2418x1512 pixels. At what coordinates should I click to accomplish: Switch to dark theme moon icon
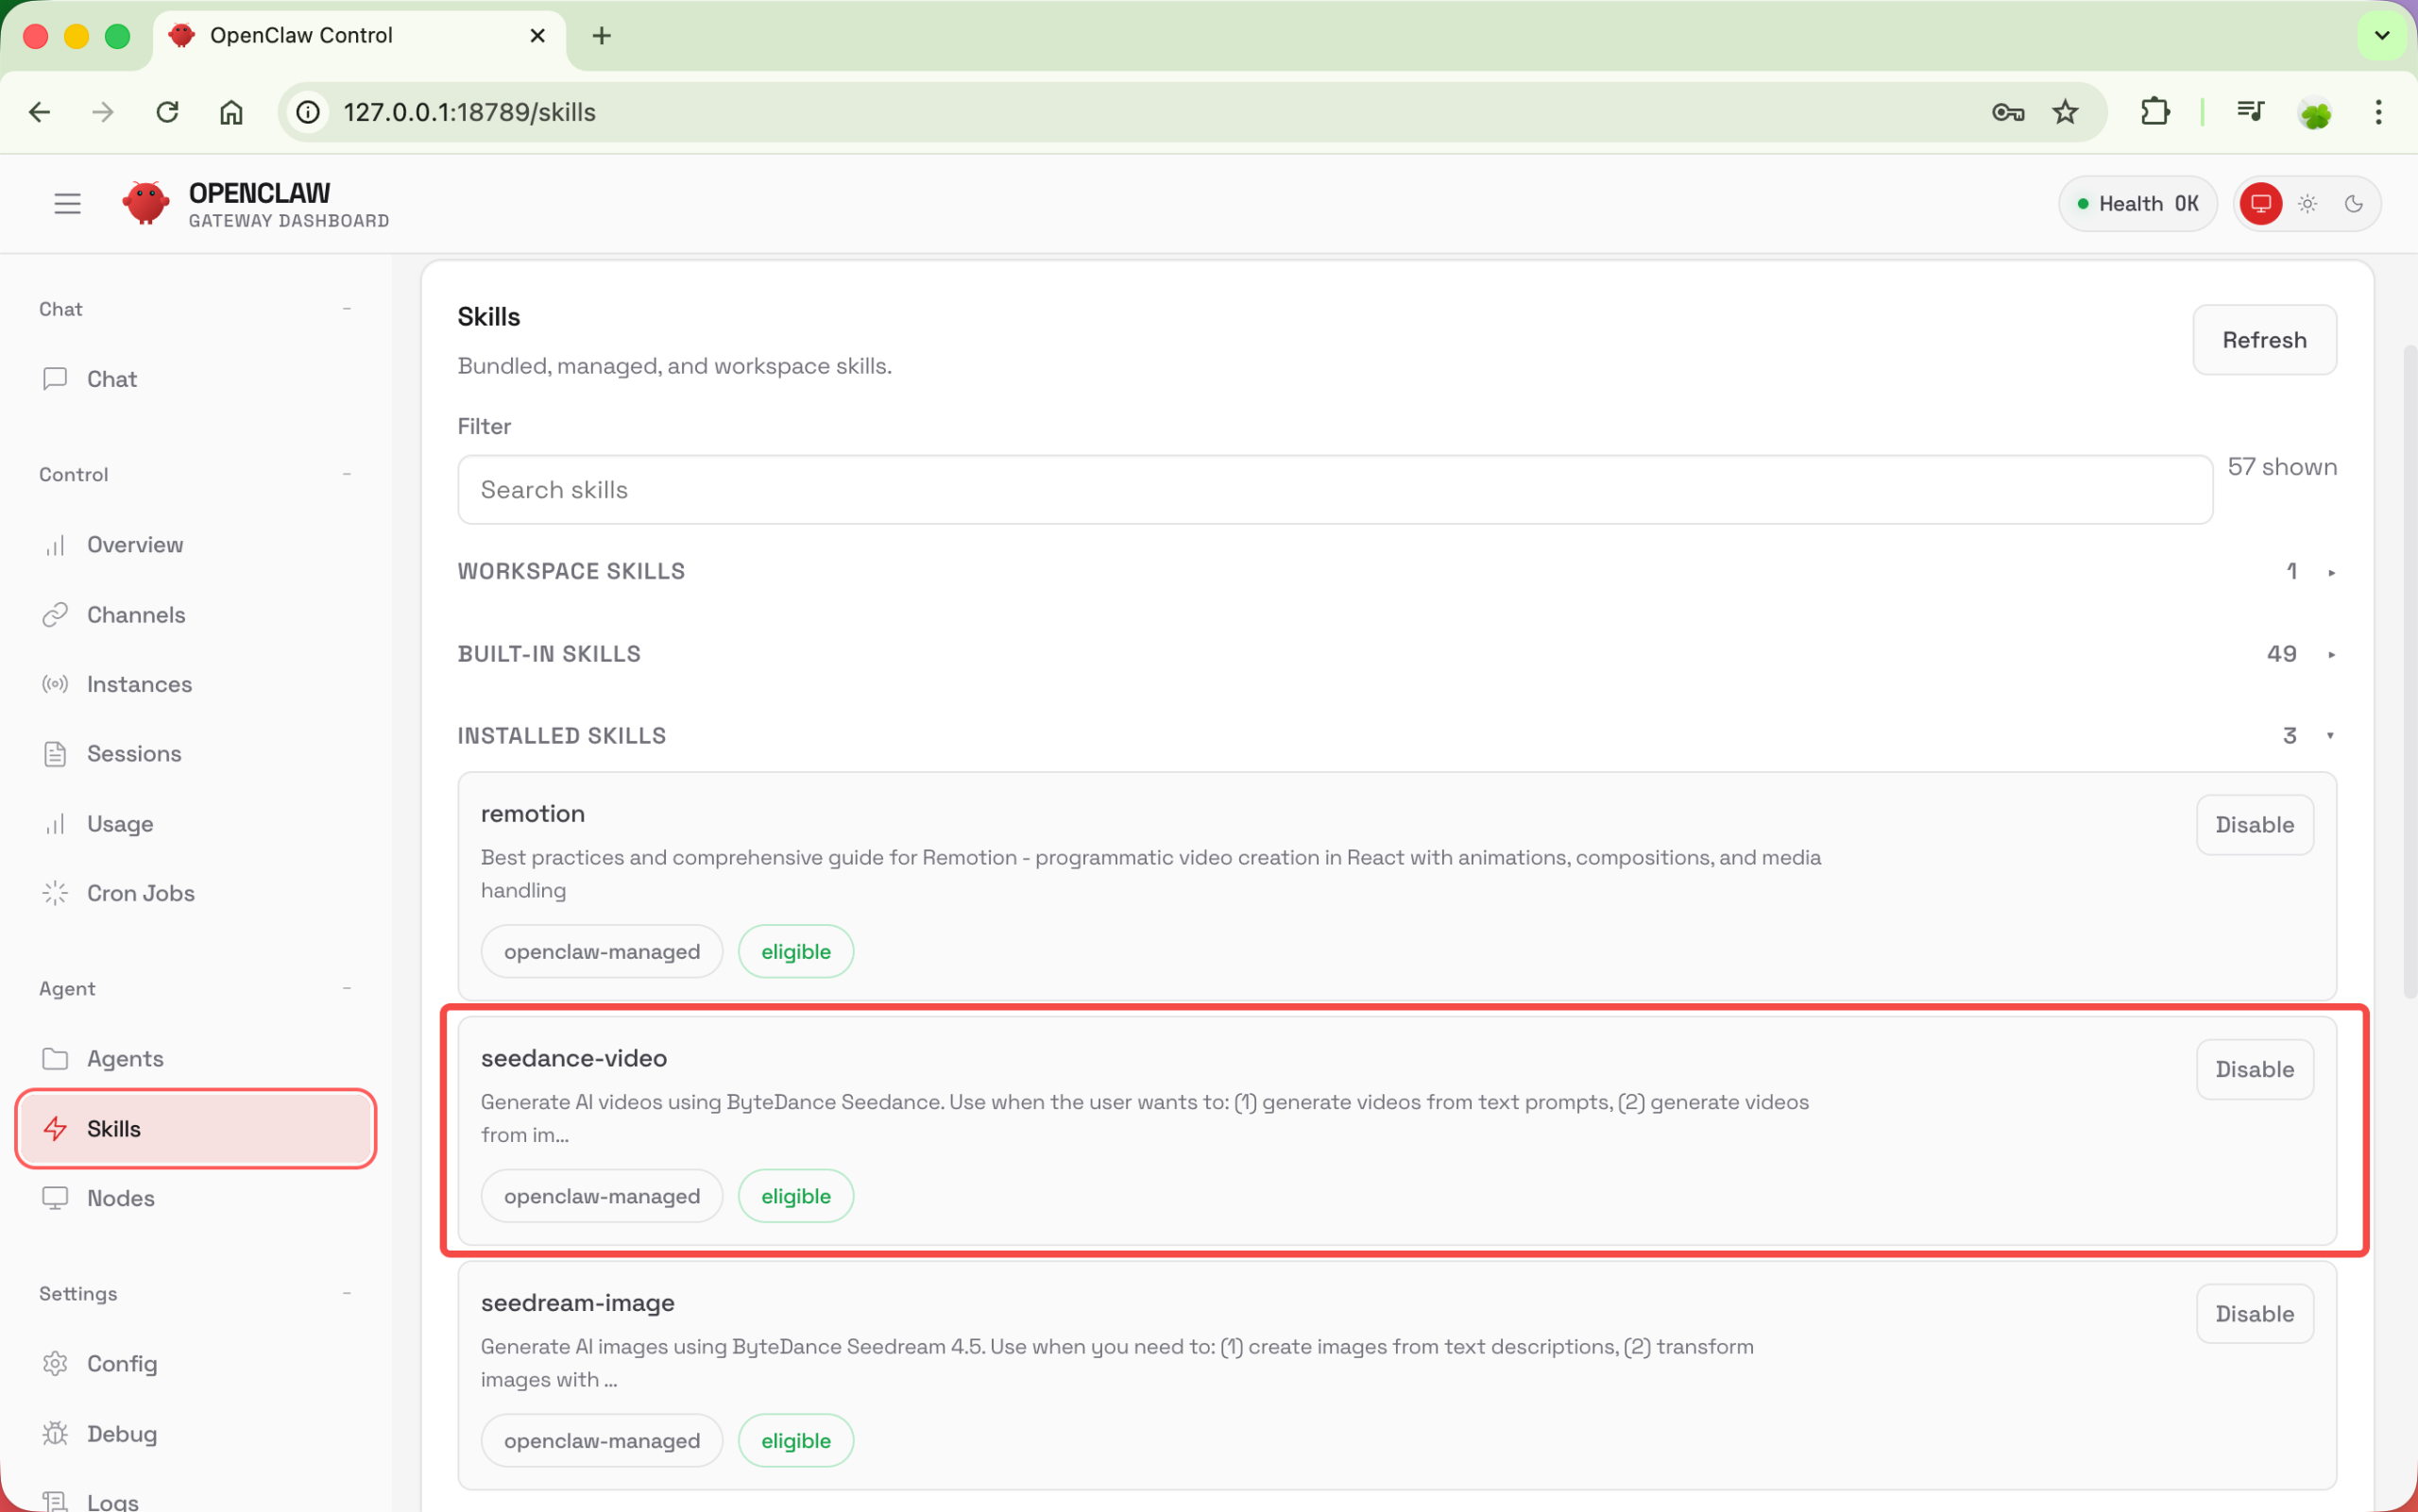point(2354,204)
